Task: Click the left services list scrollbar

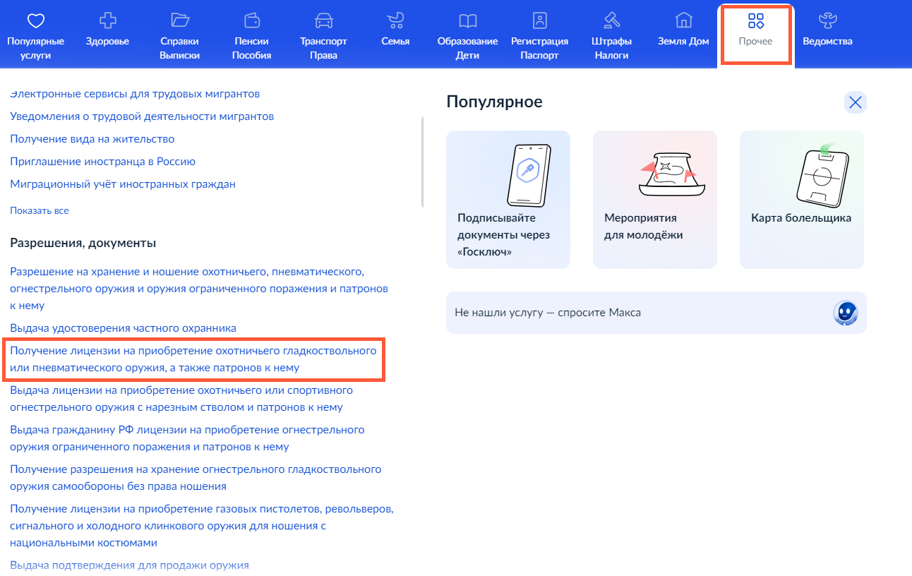Action: pos(422,162)
